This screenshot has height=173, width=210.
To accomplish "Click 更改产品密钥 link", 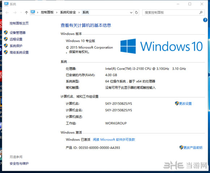I will pyautogui.click(x=193, y=148).
